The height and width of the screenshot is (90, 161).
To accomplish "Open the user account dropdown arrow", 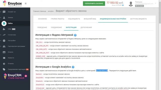I will 155,3.
